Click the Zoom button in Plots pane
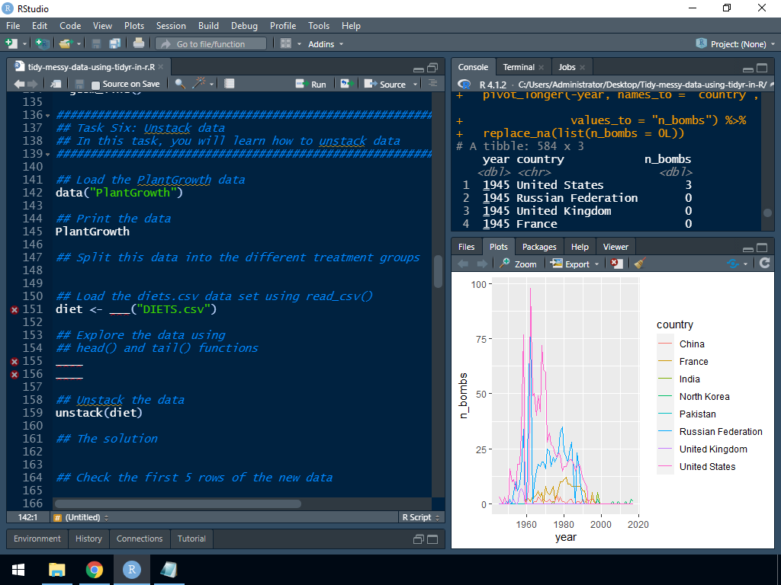Image resolution: width=781 pixels, height=585 pixels. [x=519, y=264]
